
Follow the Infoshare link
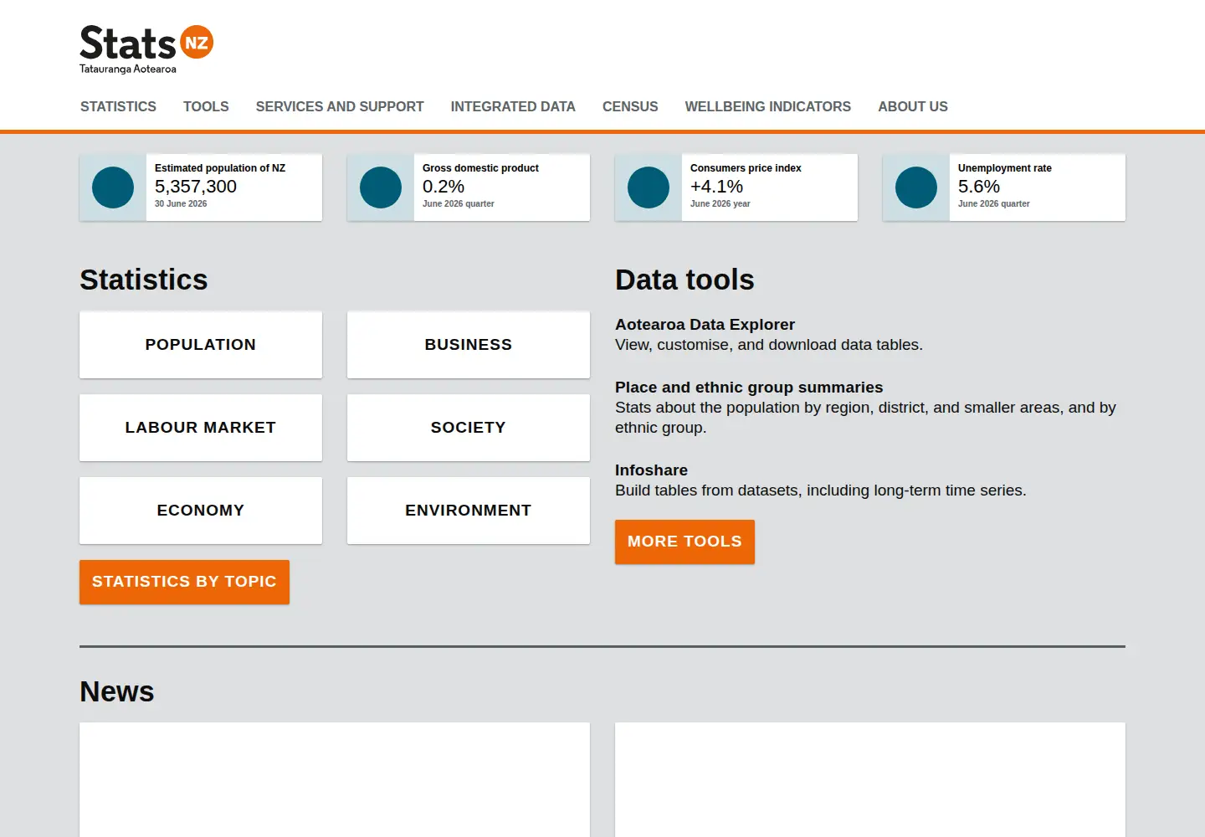point(651,470)
